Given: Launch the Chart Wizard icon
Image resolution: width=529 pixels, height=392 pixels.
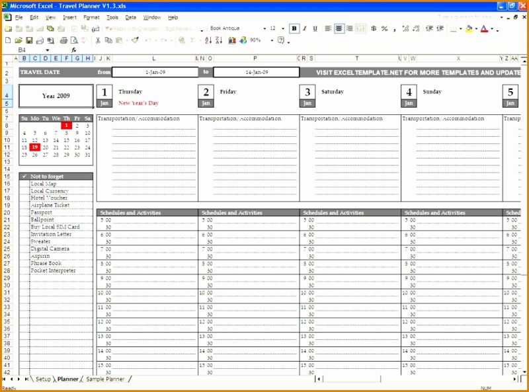Looking at the screenshot, I should click(x=232, y=40).
